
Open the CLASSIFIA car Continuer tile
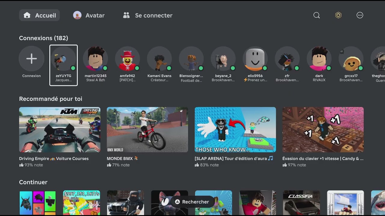pyautogui.click(x=301, y=203)
